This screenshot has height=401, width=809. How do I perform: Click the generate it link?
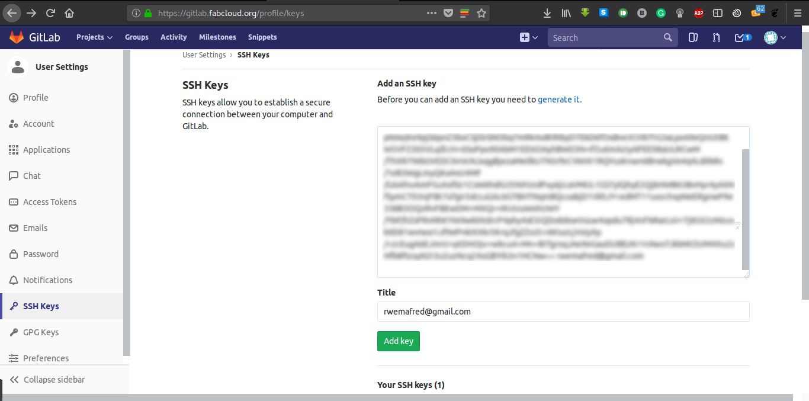[x=557, y=99]
